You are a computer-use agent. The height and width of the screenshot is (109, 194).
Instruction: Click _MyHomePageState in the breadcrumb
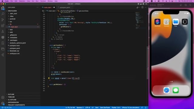point(67,11)
